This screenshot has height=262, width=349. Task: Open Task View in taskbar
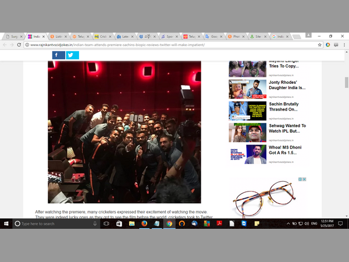(x=107, y=224)
